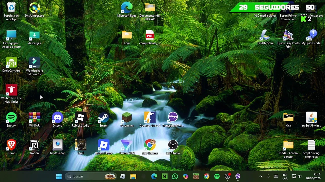Select the WinRAR desktop icon
The height and width of the screenshot is (182, 325).
(x=35, y=120)
